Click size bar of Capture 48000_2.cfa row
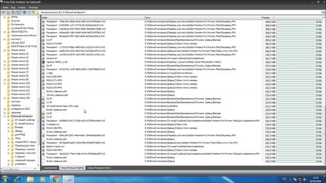Viewport: 326px width, 183px height. coord(299,62)
